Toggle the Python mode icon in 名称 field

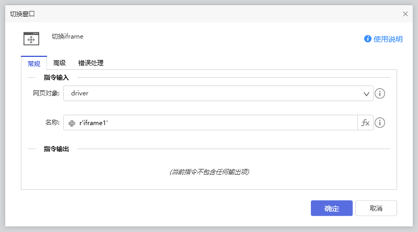[x=72, y=123]
